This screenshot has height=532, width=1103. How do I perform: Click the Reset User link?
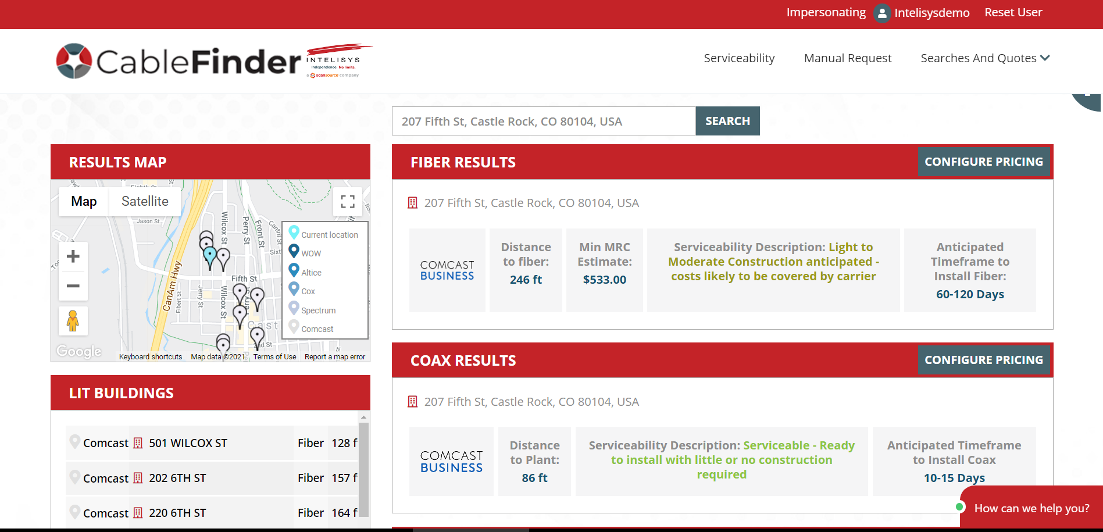point(1013,12)
